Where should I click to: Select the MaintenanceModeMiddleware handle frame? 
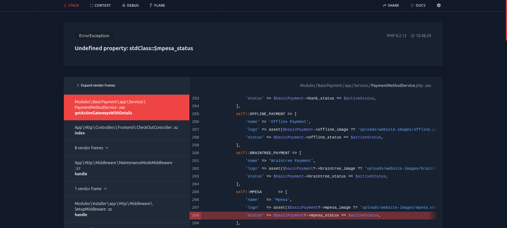(x=126, y=168)
